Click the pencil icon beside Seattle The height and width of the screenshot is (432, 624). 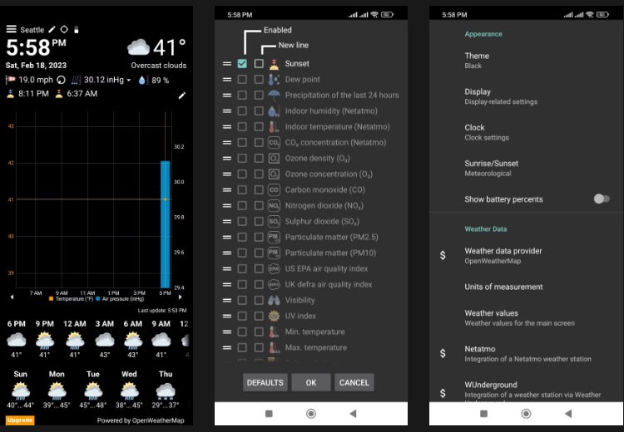pyautogui.click(x=52, y=29)
